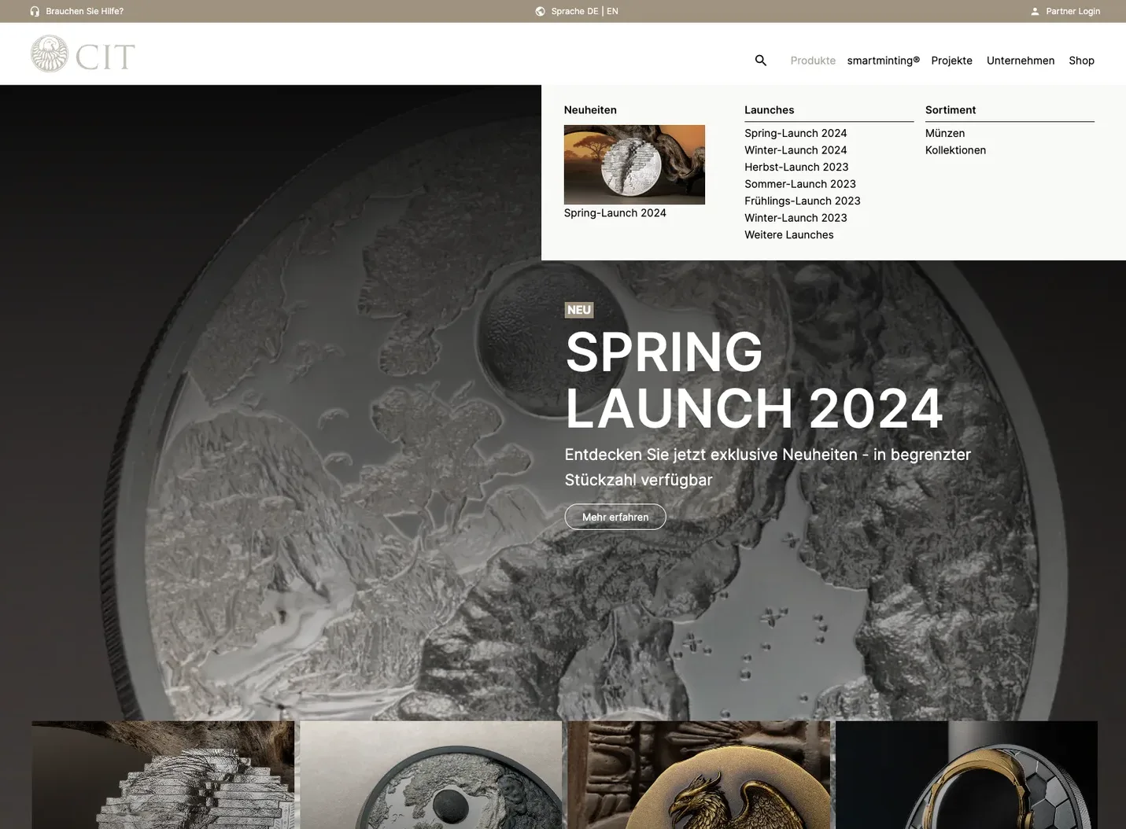Select Spring-Launch 2024 in Launches list
This screenshot has width=1126, height=829.
point(796,133)
